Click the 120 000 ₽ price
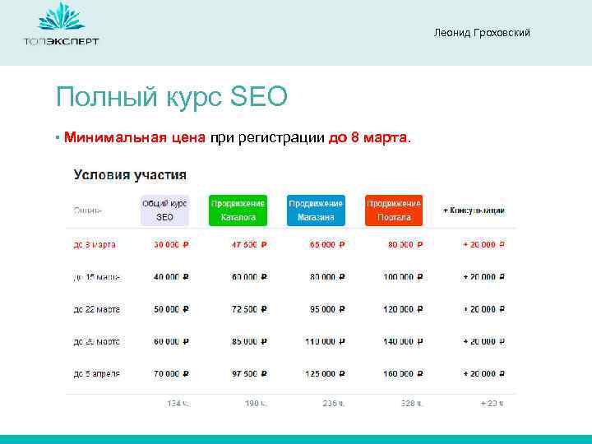592x444 pixels. (x=403, y=309)
